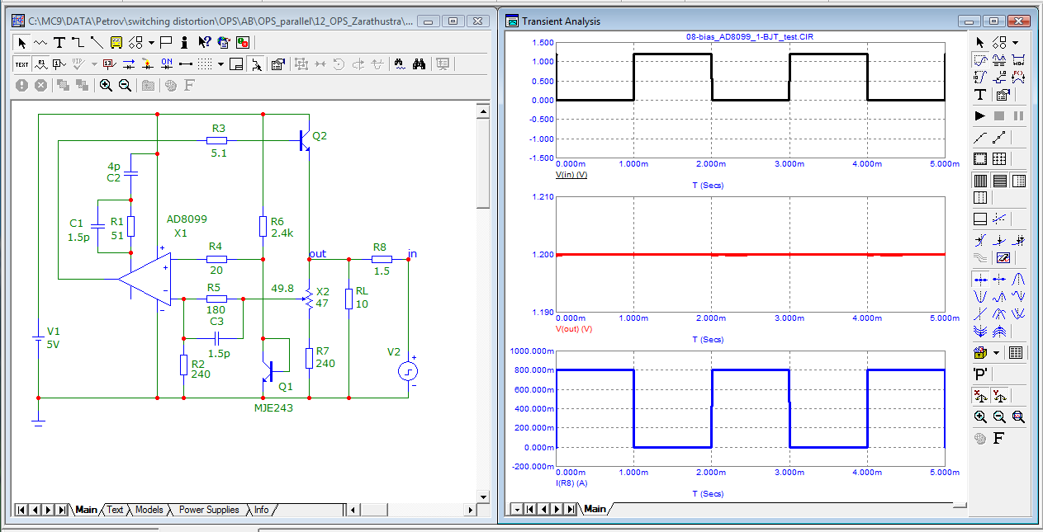Select the diagonal wire line tool
This screenshot has width=1043, height=532.
click(97, 43)
